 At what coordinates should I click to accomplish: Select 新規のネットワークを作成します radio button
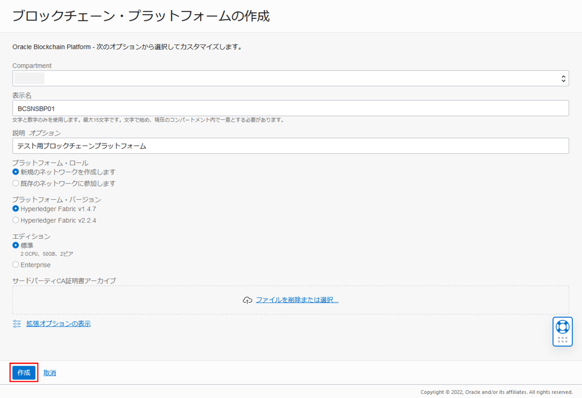pos(15,172)
